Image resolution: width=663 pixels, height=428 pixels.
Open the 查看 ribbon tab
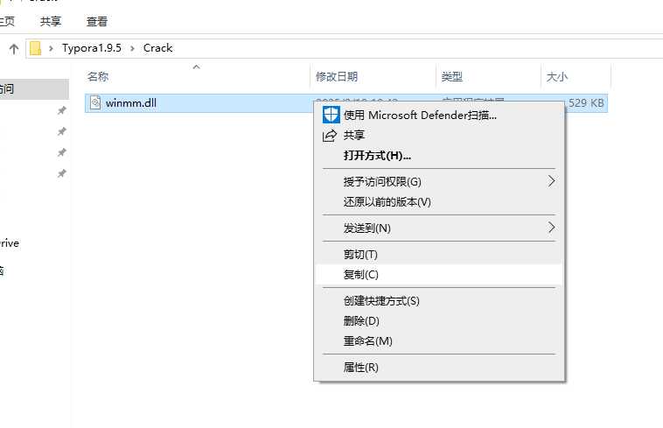pyautogui.click(x=97, y=21)
